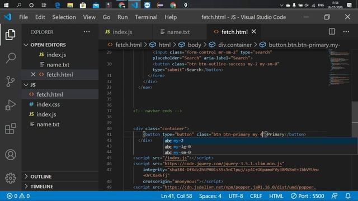Open notifications bell in status bar
This screenshot has width=358, height=201.
348,196
